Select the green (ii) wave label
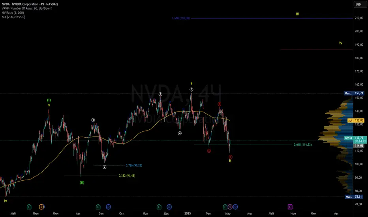 point(82,182)
